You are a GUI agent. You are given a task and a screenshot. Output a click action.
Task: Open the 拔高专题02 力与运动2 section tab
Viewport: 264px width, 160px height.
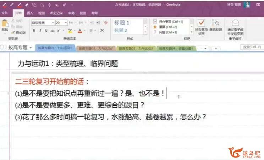(95, 49)
